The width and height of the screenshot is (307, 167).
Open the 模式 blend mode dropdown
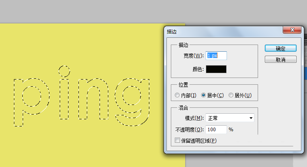pos(230,118)
